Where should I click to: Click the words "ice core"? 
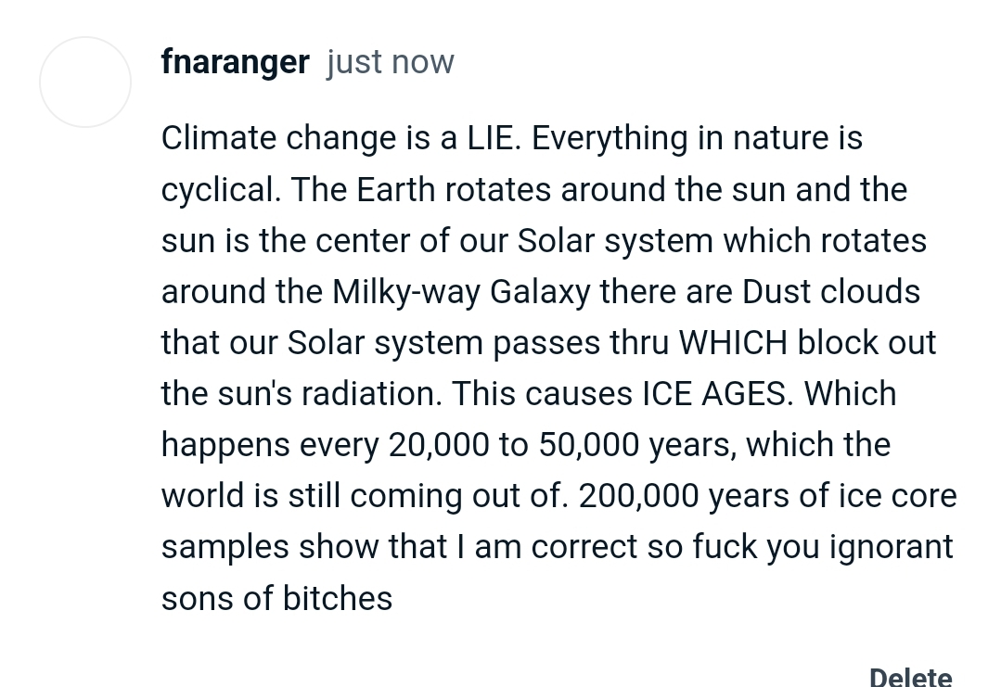tap(897, 496)
